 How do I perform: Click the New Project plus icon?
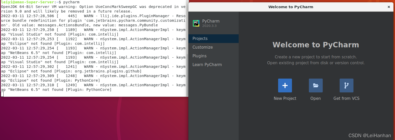tap(285, 85)
